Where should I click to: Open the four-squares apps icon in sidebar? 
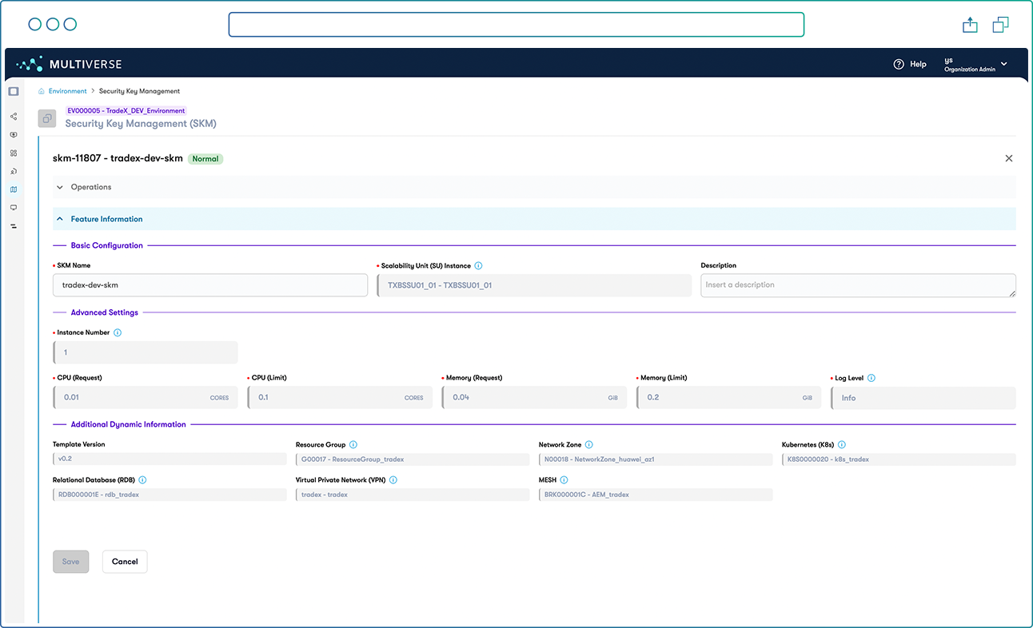click(x=14, y=153)
